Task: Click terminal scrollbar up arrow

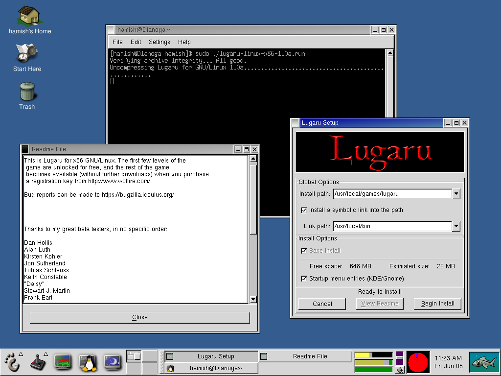Action: [x=390, y=53]
